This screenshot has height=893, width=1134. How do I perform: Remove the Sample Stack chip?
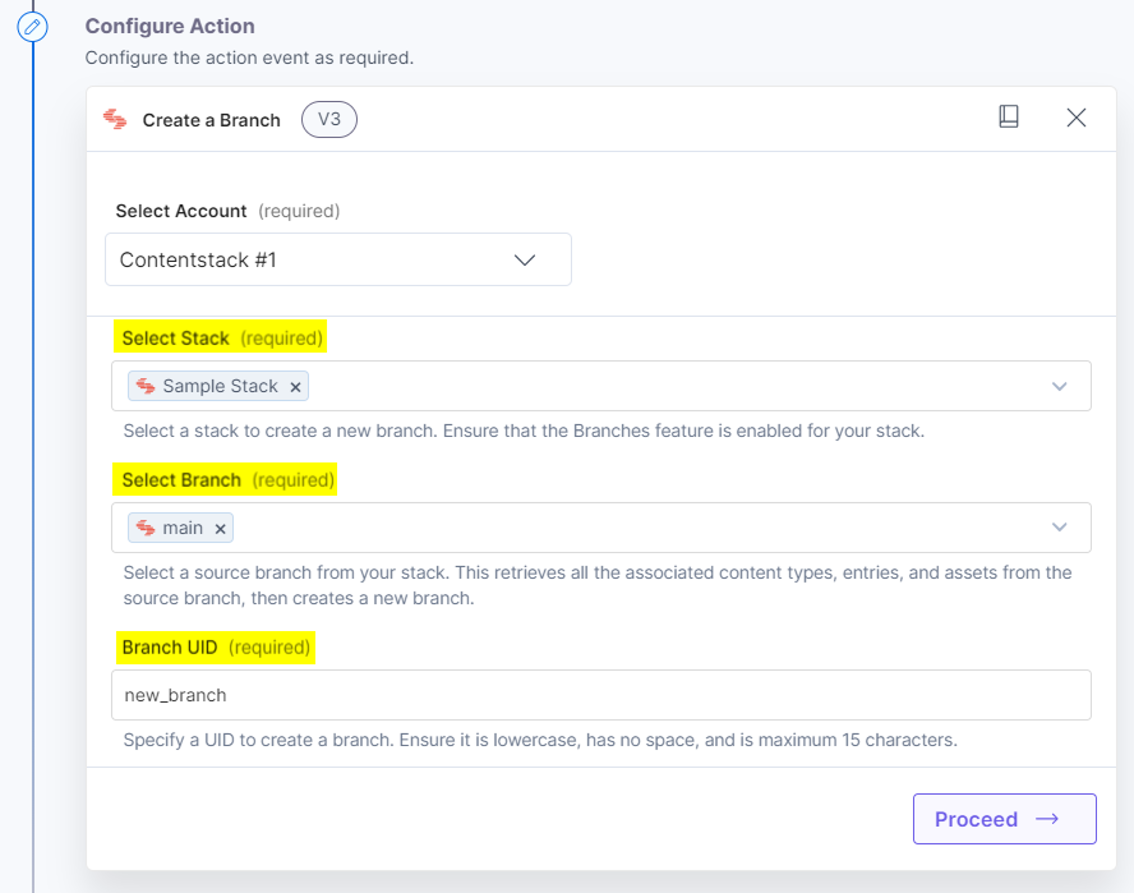click(295, 387)
